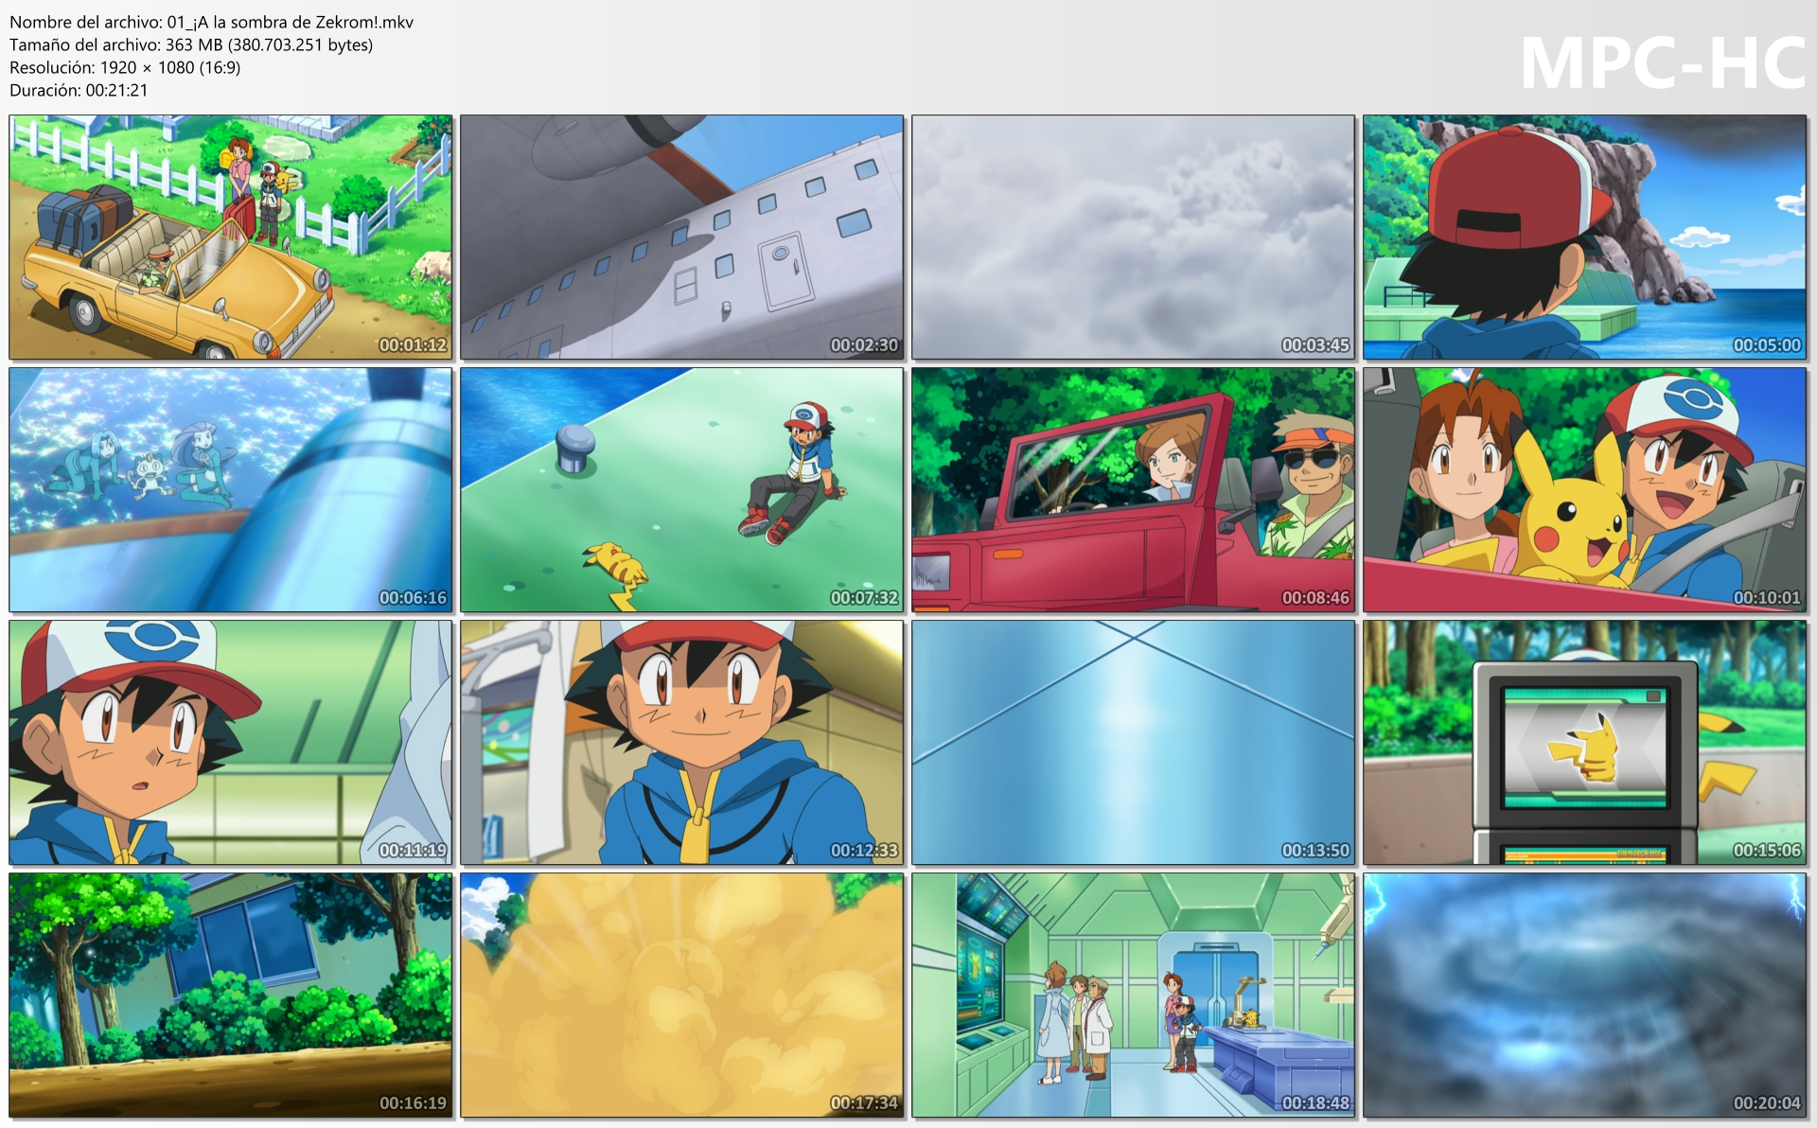Select the scanner screen thumbnail 00:15:06
The image size is (1817, 1128).
point(1585,743)
